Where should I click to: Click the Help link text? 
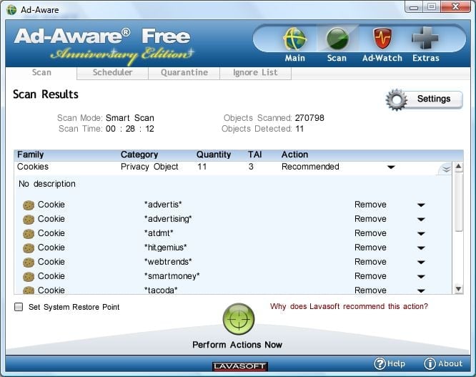click(396, 363)
